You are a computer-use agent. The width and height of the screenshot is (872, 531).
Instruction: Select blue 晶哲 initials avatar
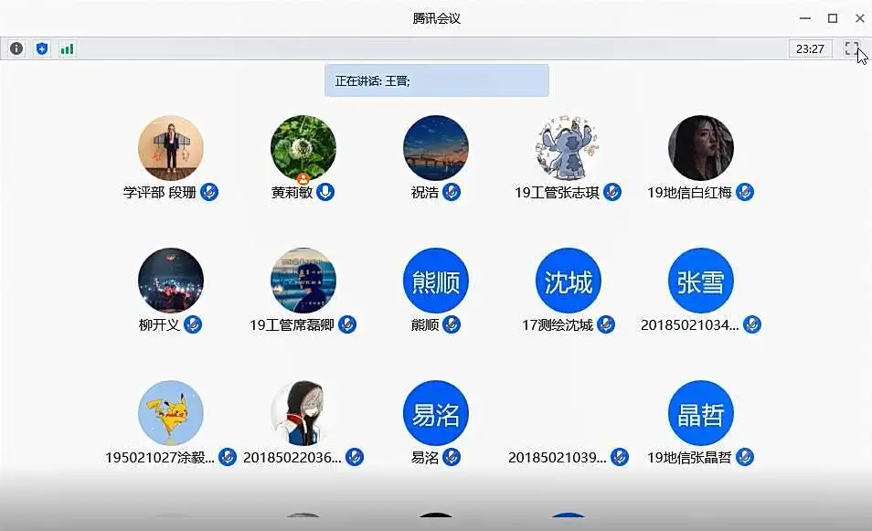click(x=701, y=413)
